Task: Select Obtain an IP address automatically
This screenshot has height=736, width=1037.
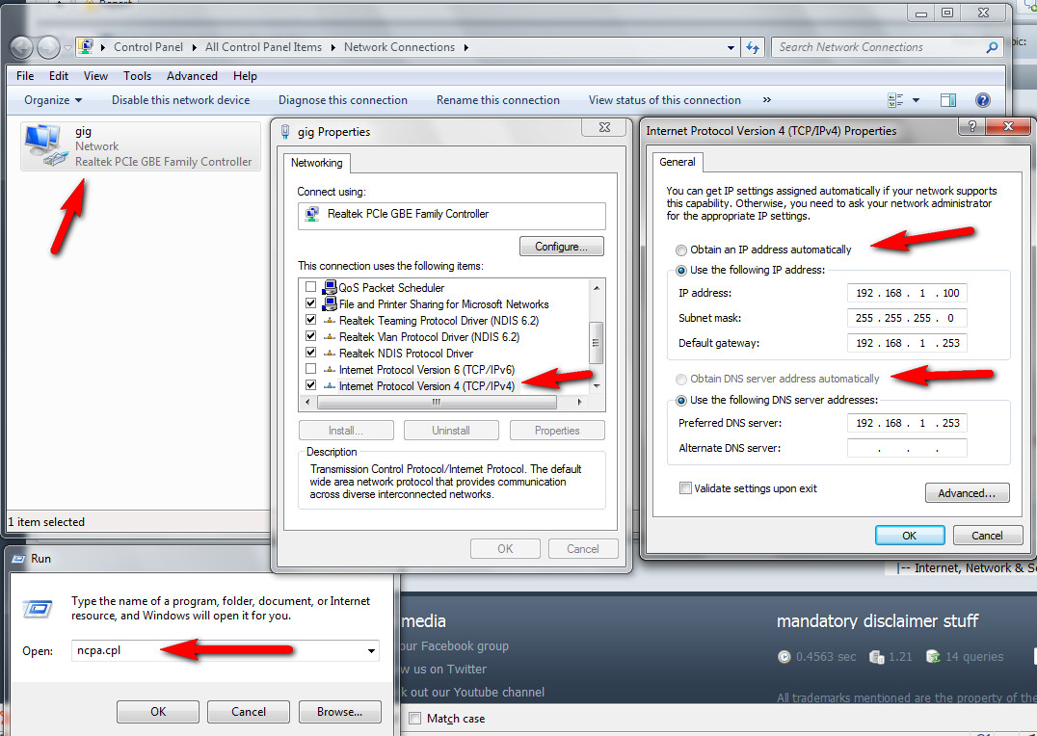Action: click(x=681, y=249)
